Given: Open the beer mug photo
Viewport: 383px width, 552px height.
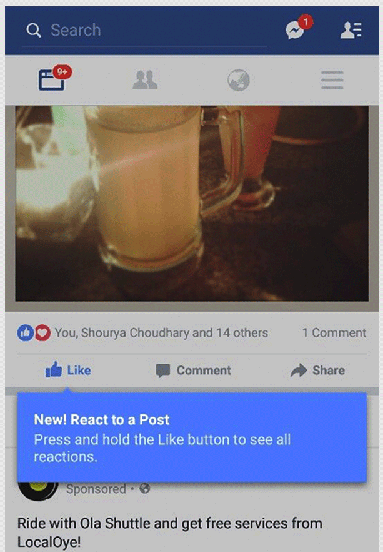Looking at the screenshot, I should pyautogui.click(x=192, y=203).
